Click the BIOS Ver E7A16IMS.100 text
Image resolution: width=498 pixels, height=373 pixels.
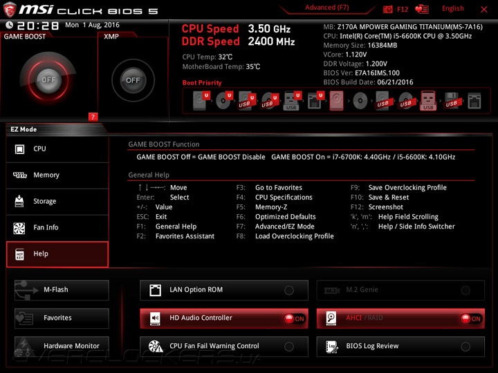click(362, 73)
